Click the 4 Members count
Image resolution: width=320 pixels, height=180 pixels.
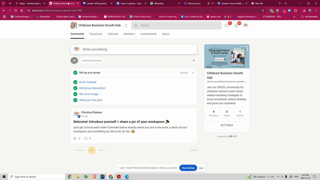coord(213,113)
